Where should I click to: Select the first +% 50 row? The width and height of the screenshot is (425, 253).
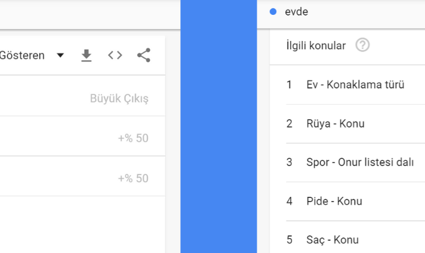(82, 136)
